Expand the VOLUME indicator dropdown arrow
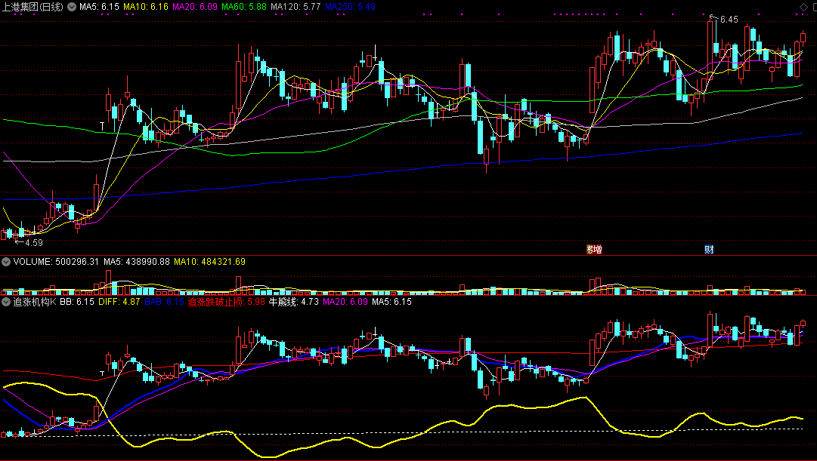Screen dimensions: 817x461 (6, 262)
